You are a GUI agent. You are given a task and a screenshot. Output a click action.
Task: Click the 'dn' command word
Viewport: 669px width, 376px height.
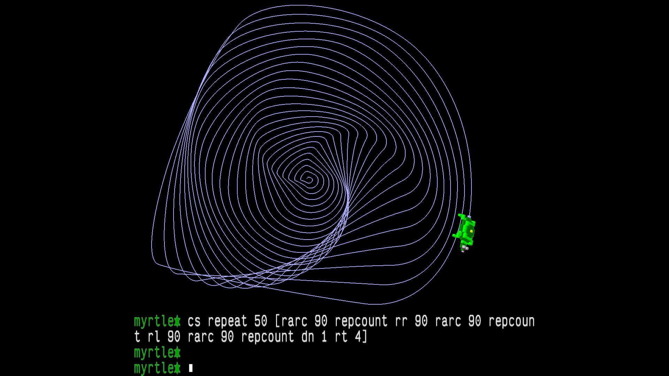pyautogui.click(x=307, y=337)
